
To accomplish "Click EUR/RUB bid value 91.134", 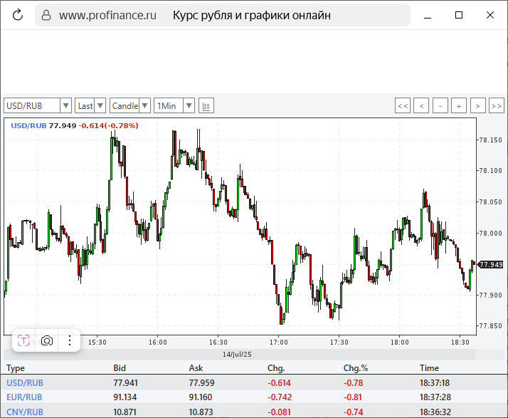I will pyautogui.click(x=125, y=397).
